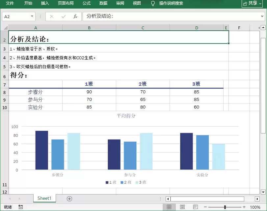Select row 8 header
The image size is (267, 211).
click(4, 92)
